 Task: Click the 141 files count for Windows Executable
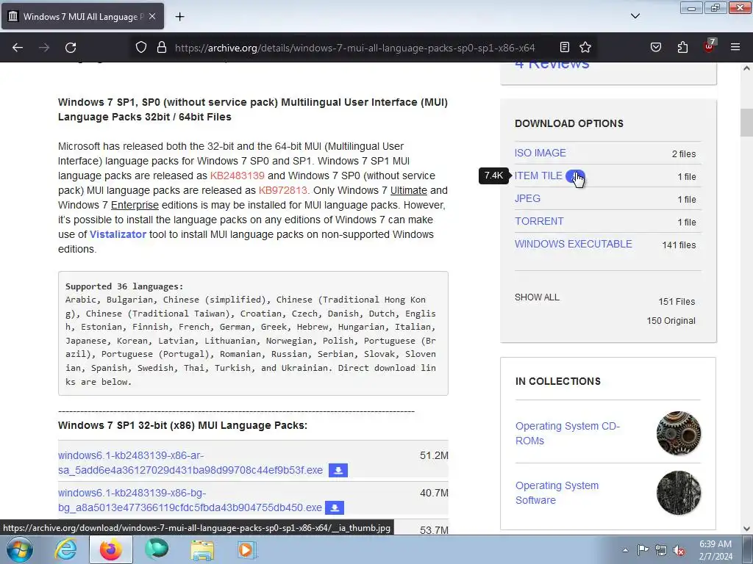679,245
